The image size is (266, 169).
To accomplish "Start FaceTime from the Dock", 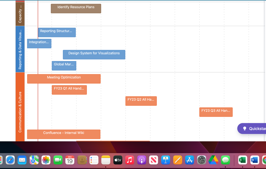I will click(x=58, y=160).
